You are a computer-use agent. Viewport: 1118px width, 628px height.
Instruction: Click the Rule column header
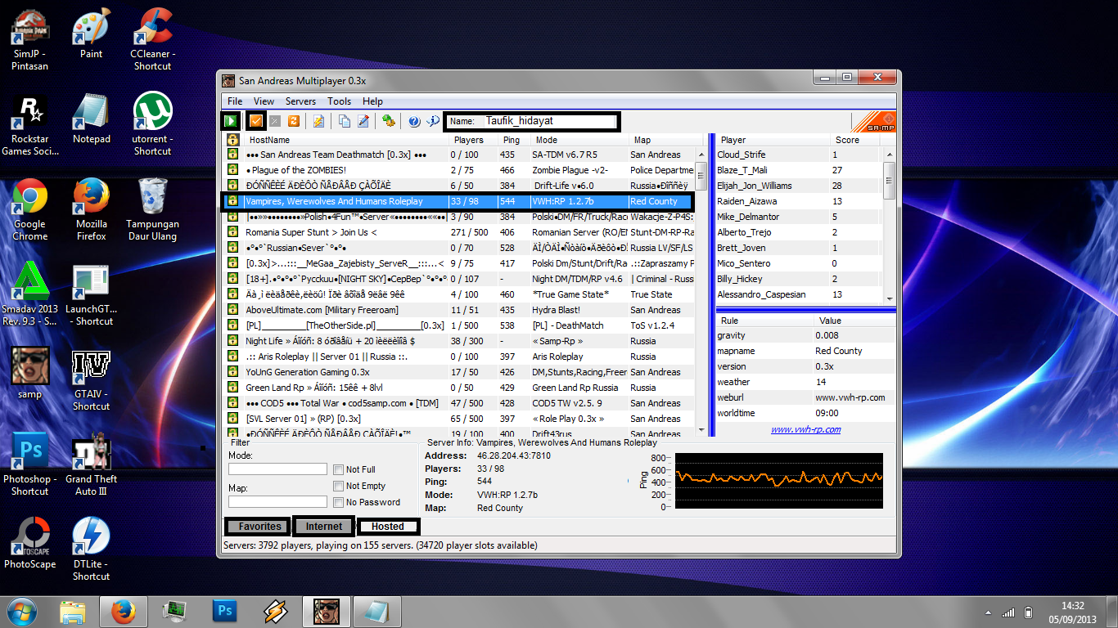[x=764, y=321]
